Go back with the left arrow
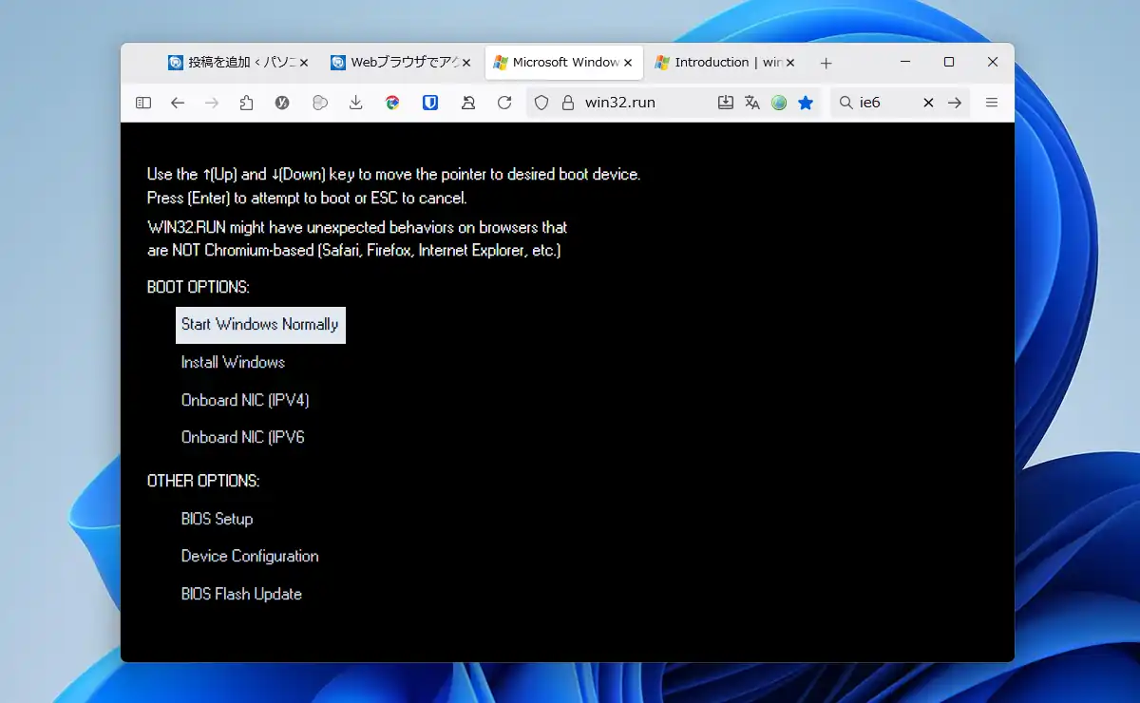The width and height of the screenshot is (1140, 703). (x=178, y=103)
